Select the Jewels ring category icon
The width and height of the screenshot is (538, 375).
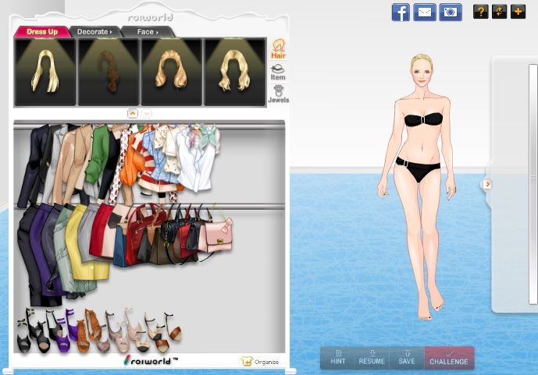[278, 94]
